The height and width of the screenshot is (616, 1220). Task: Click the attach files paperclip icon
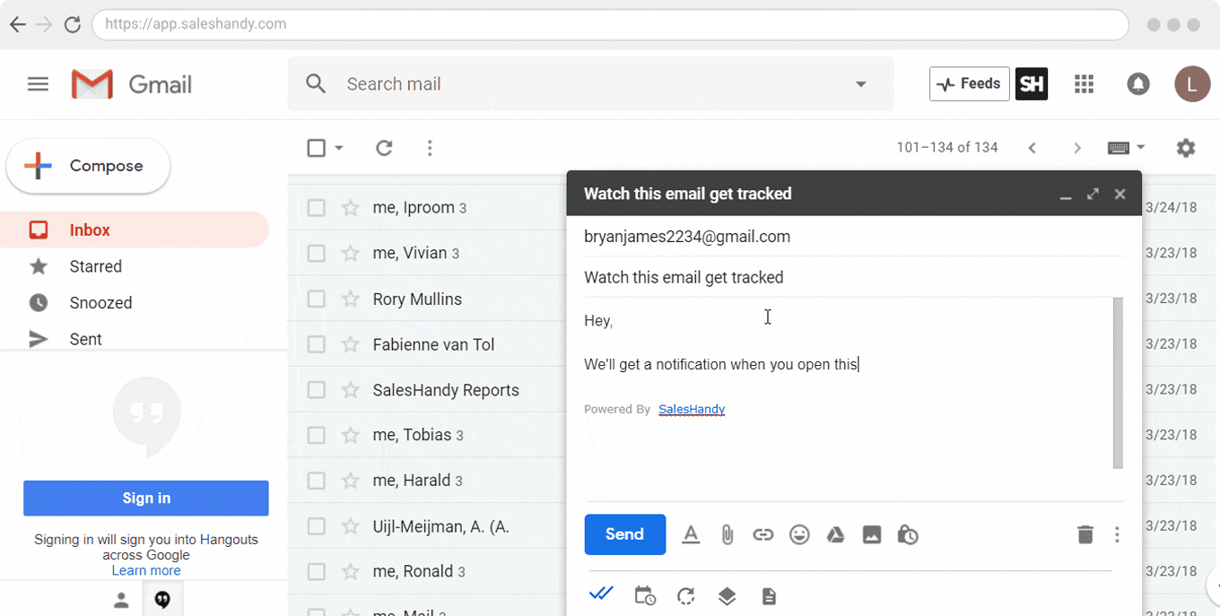(728, 535)
